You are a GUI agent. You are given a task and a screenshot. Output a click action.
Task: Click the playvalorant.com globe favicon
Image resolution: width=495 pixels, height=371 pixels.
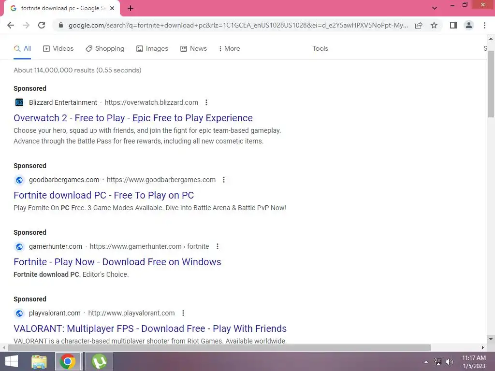coord(19,313)
